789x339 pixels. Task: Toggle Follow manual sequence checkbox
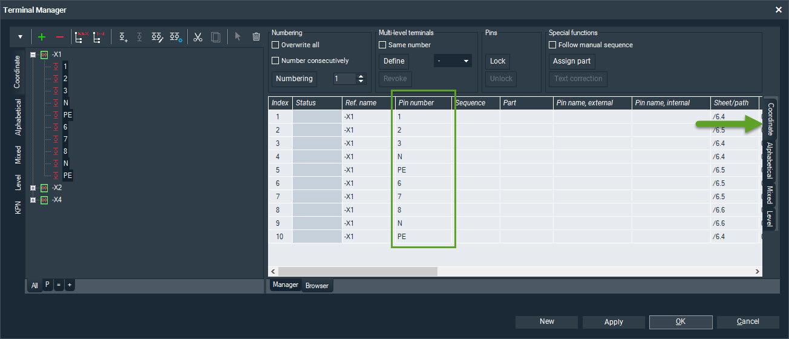coord(552,45)
